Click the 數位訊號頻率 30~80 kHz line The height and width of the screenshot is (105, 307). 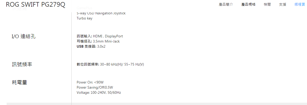pyautogui.click(x=110, y=64)
